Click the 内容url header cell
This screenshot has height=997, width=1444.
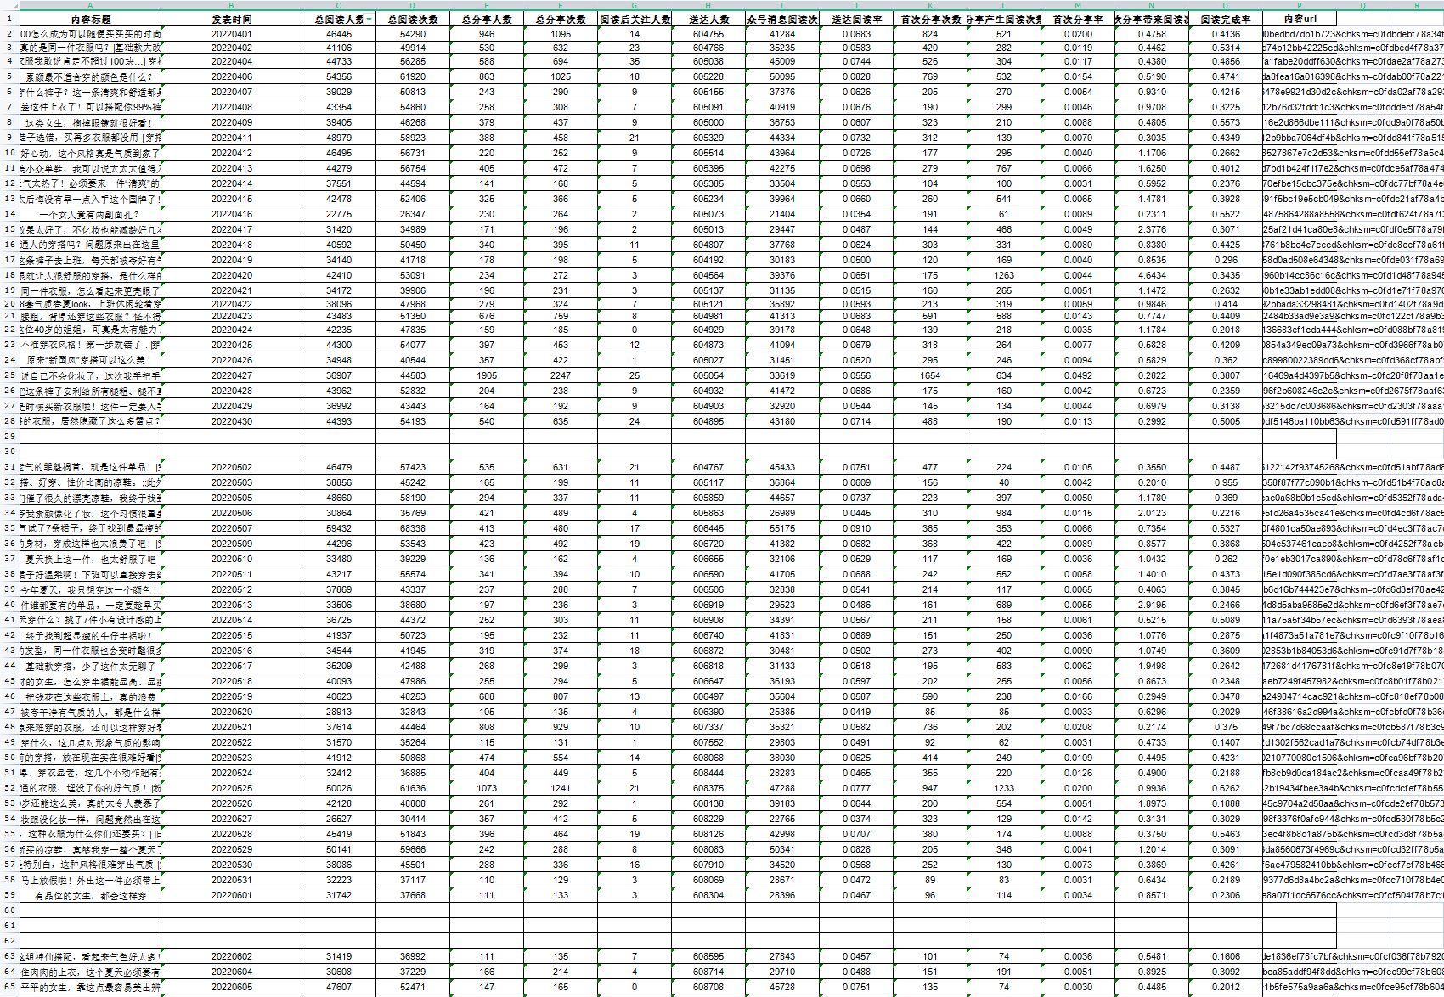tap(1300, 19)
